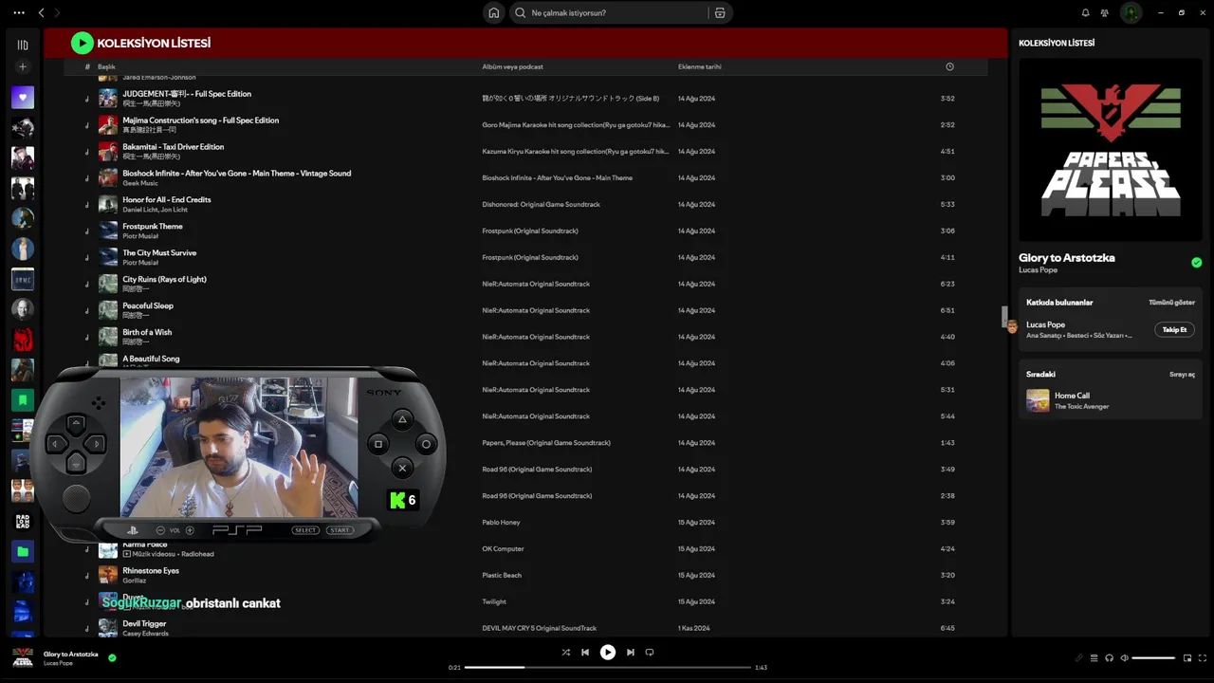Seek on the song progress bar
The image size is (1214, 683).
click(607, 668)
